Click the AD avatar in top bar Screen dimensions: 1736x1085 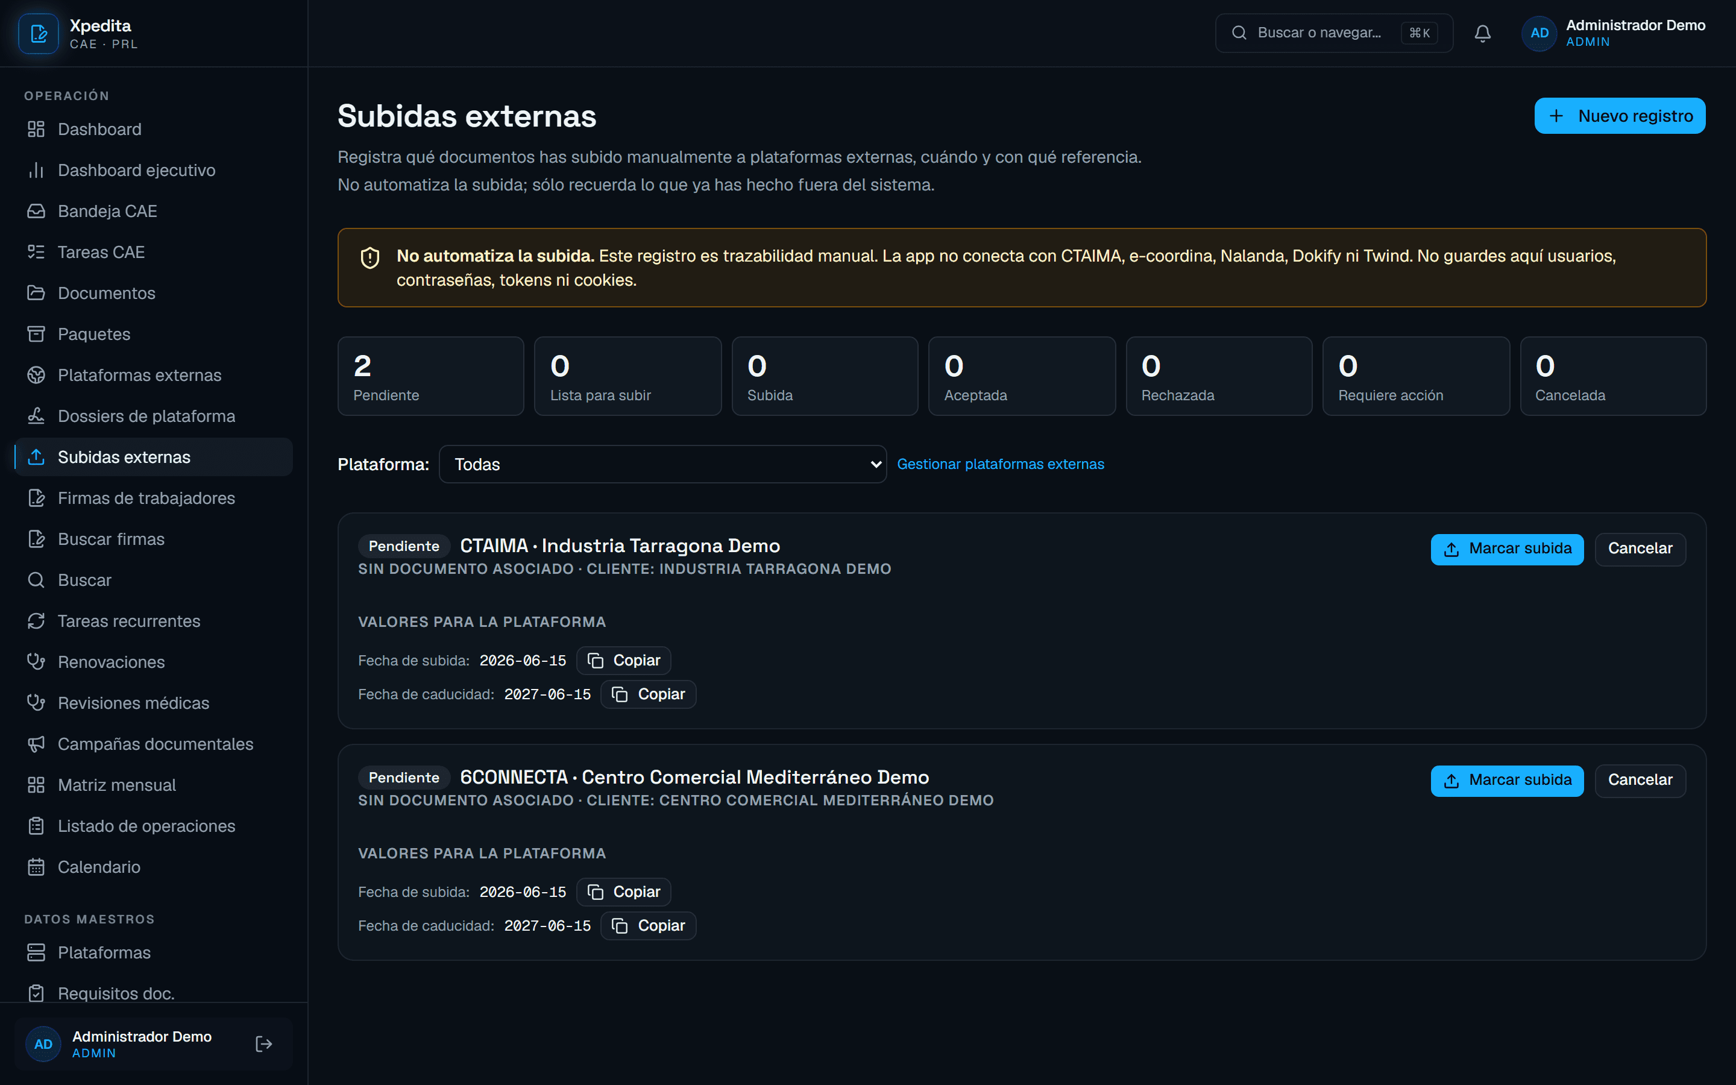click(1539, 33)
